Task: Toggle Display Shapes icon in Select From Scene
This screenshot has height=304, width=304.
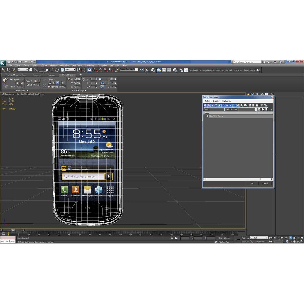Action: point(209,105)
